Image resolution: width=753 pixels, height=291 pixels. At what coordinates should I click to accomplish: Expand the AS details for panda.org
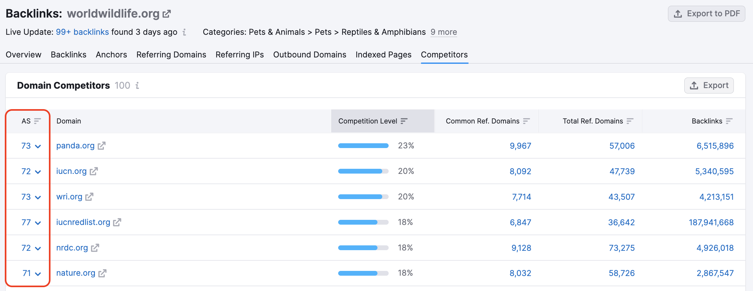click(x=38, y=146)
